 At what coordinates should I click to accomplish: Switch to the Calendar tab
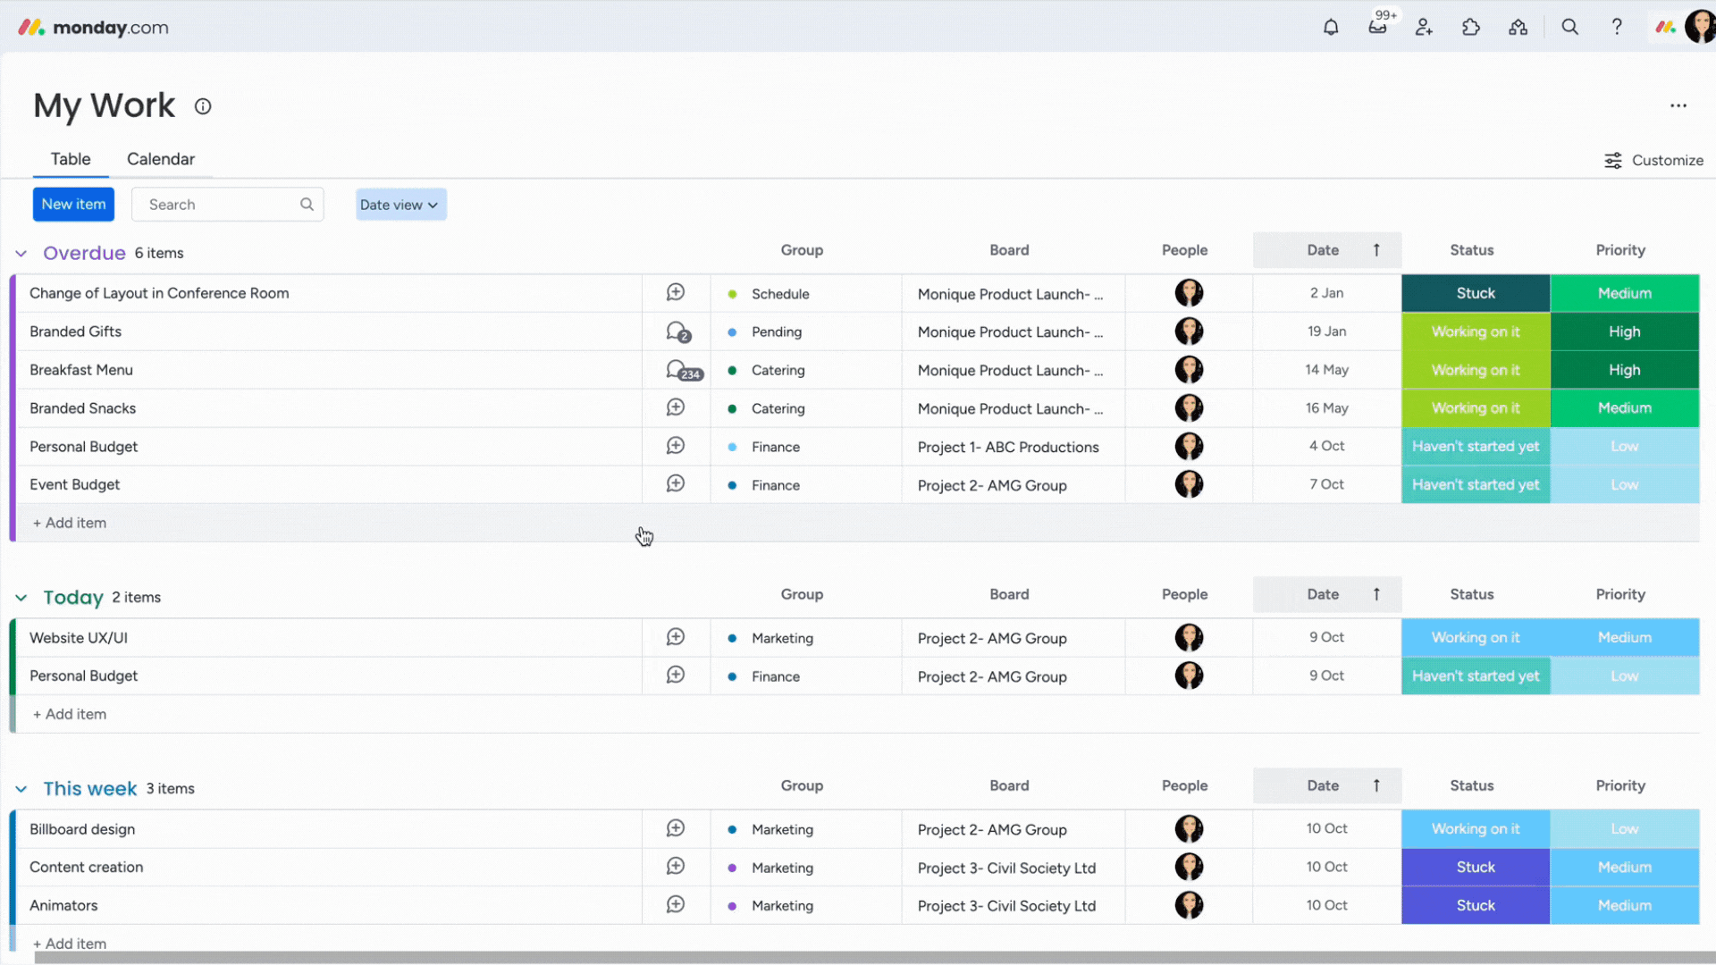point(160,159)
